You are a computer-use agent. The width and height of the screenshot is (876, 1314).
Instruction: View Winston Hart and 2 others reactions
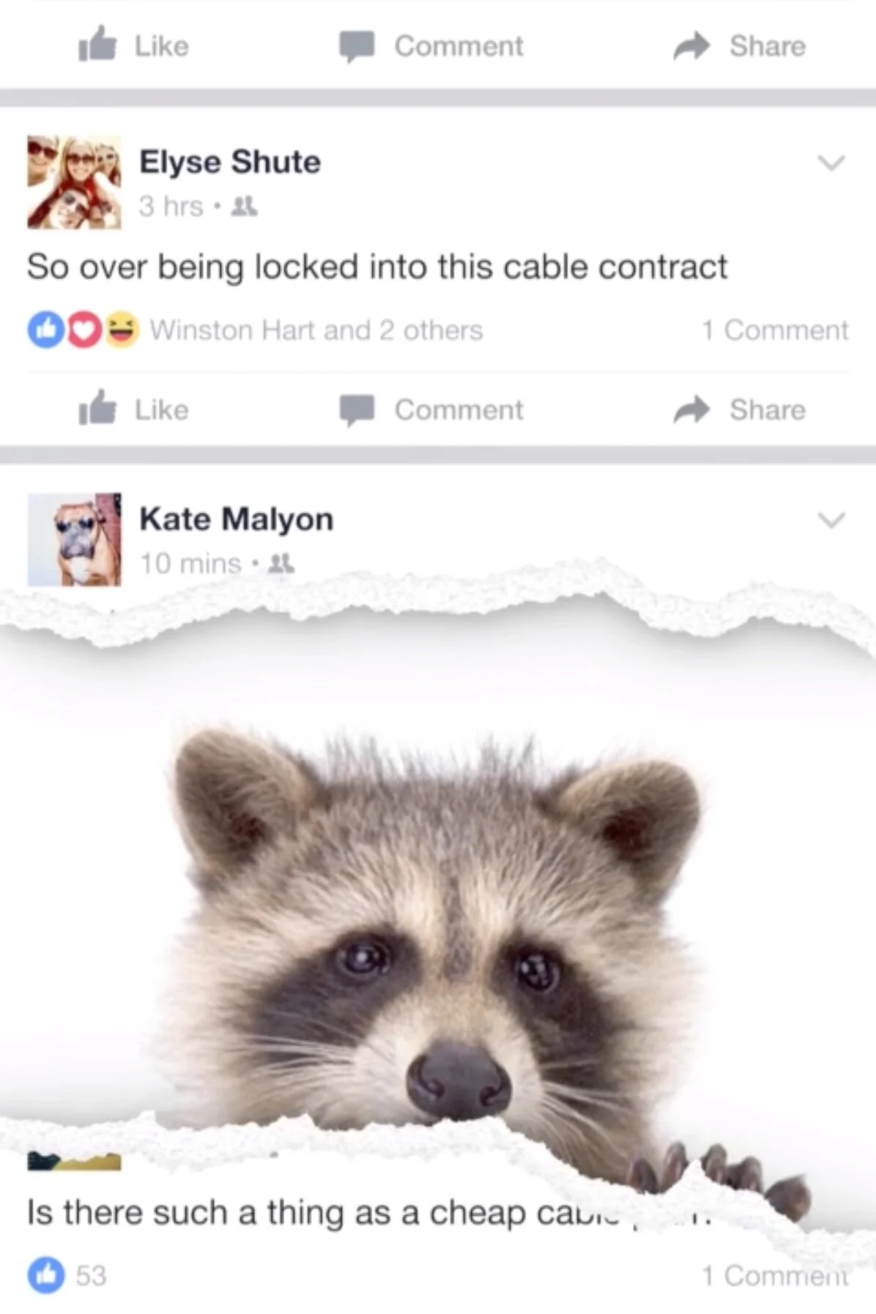click(x=316, y=330)
